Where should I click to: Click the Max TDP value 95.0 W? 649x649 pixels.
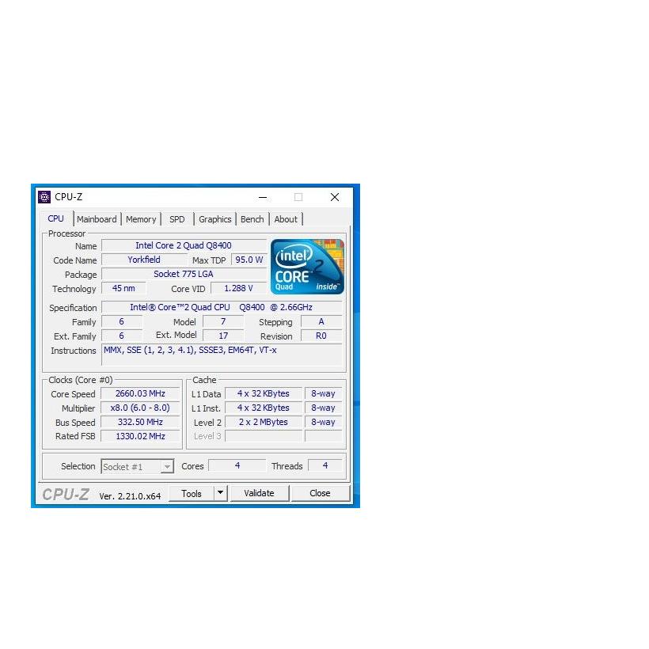(249, 260)
